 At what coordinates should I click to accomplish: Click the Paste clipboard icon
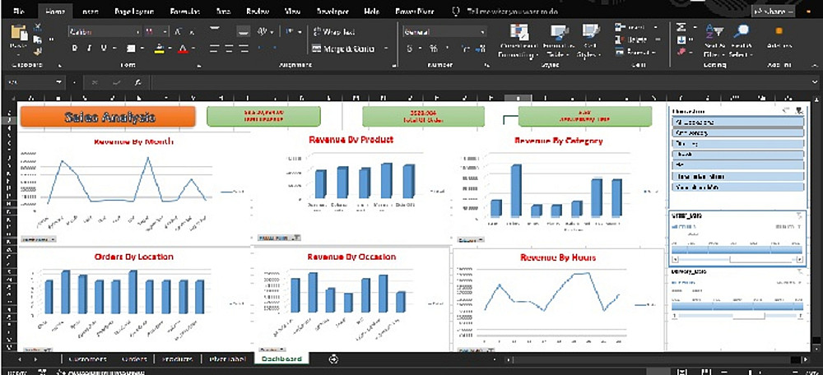click(x=18, y=35)
